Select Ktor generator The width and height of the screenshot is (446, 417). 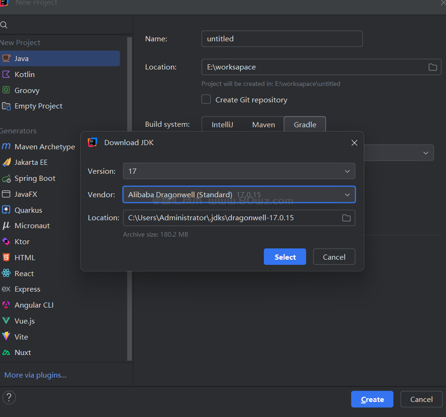(x=40, y=241)
